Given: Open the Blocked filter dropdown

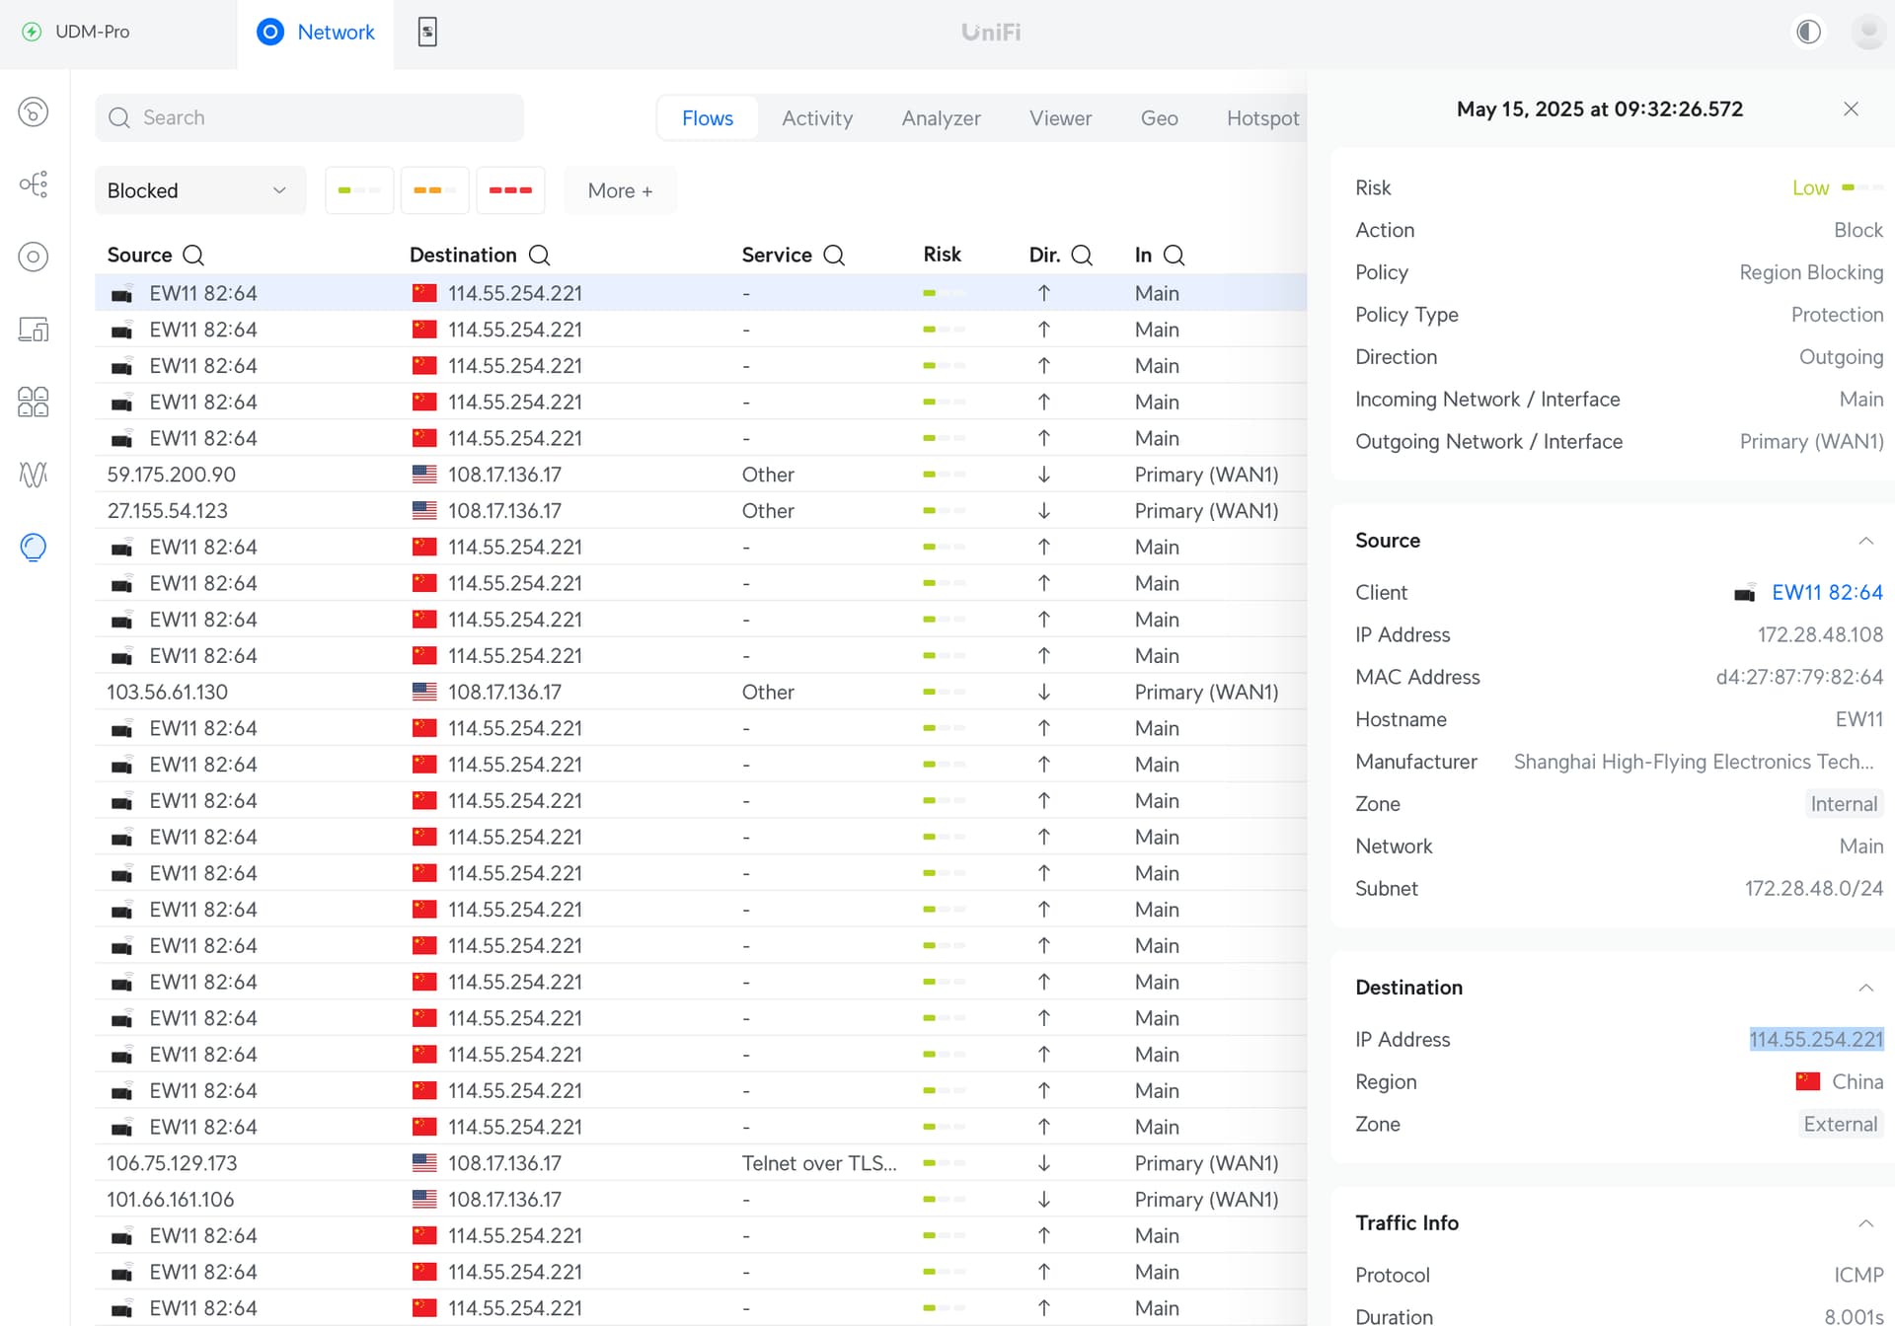Looking at the screenshot, I should tap(199, 190).
